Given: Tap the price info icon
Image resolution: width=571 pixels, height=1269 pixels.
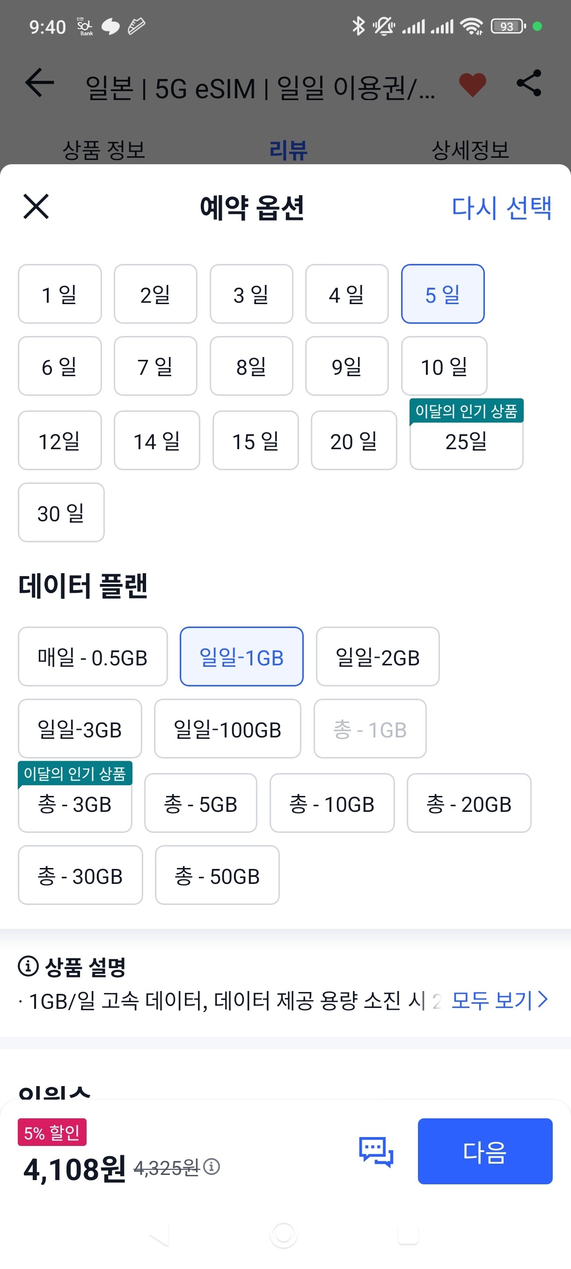Looking at the screenshot, I should 212,1167.
